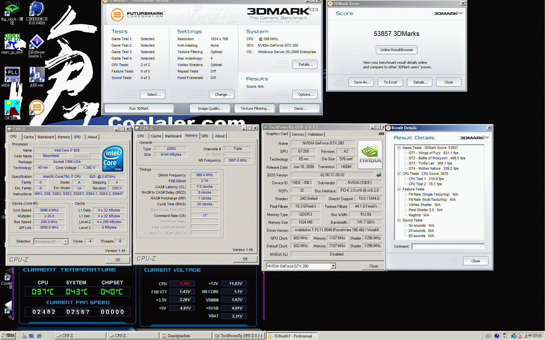The height and width of the screenshot is (340, 545).
Task: Click the GPU-Z Driver Version field
Action: pyautogui.click(x=336, y=230)
